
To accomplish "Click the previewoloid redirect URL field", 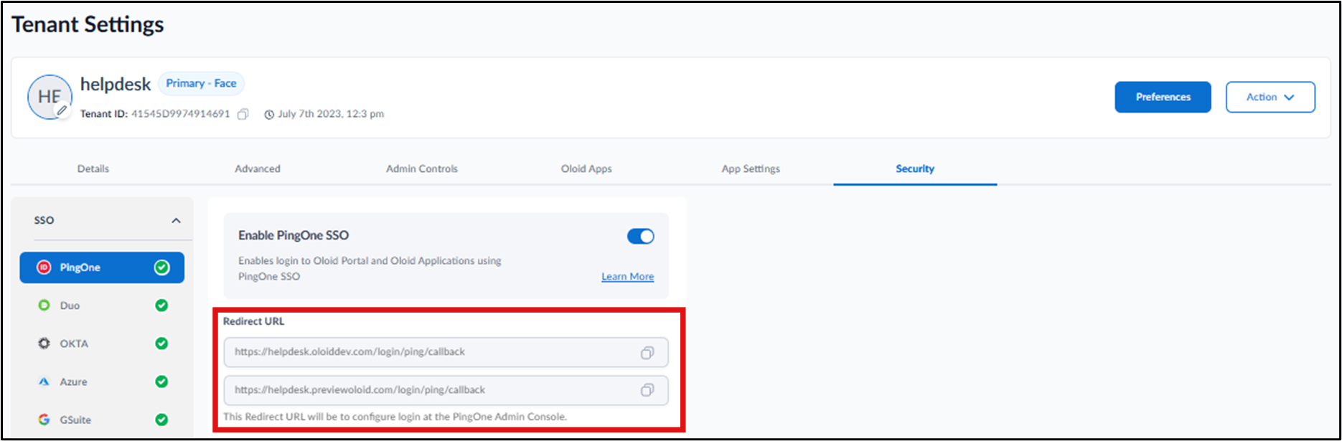I will click(446, 390).
